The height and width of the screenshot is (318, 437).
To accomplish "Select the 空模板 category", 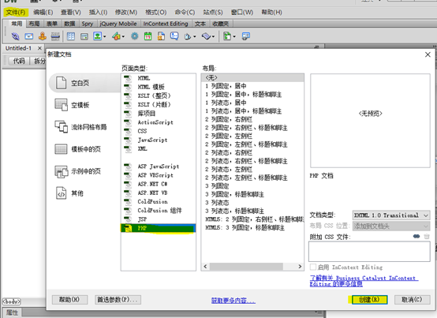I will [73, 105].
